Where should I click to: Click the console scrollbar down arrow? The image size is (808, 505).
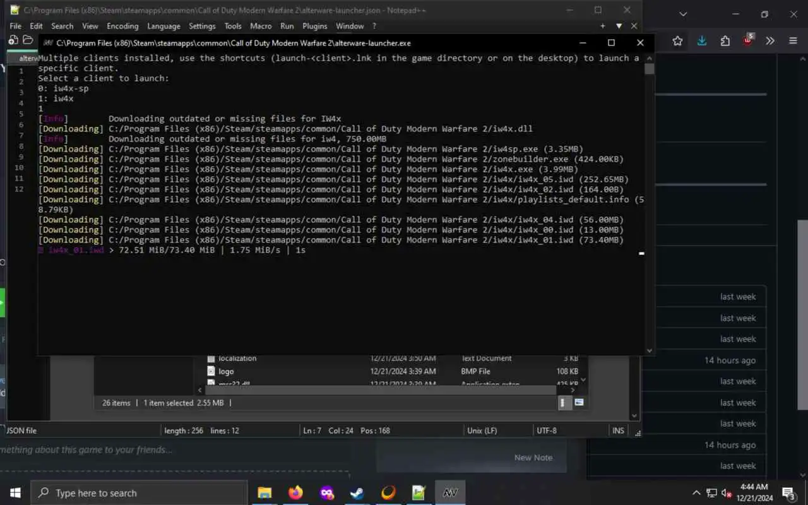pos(650,350)
